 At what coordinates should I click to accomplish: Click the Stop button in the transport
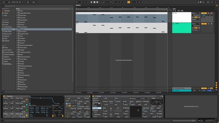[94, 2]
